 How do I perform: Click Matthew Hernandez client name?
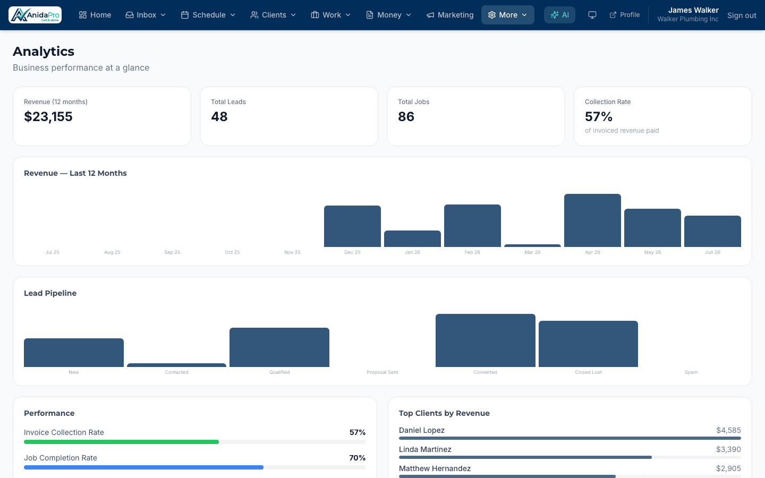(435, 468)
